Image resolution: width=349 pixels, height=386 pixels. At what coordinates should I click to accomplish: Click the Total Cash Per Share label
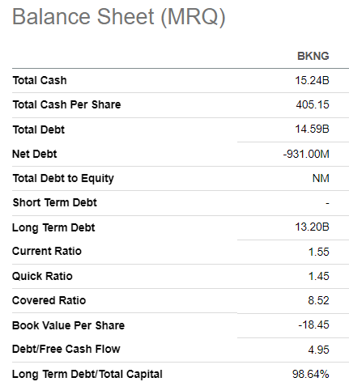click(66, 104)
